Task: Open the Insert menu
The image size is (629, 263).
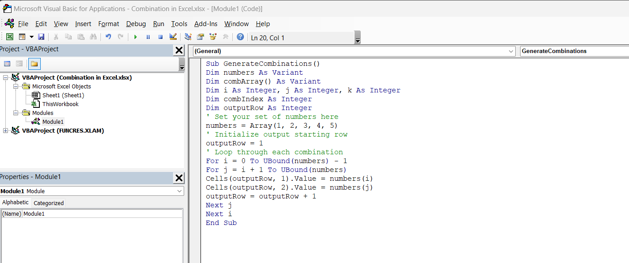Action: pyautogui.click(x=83, y=24)
